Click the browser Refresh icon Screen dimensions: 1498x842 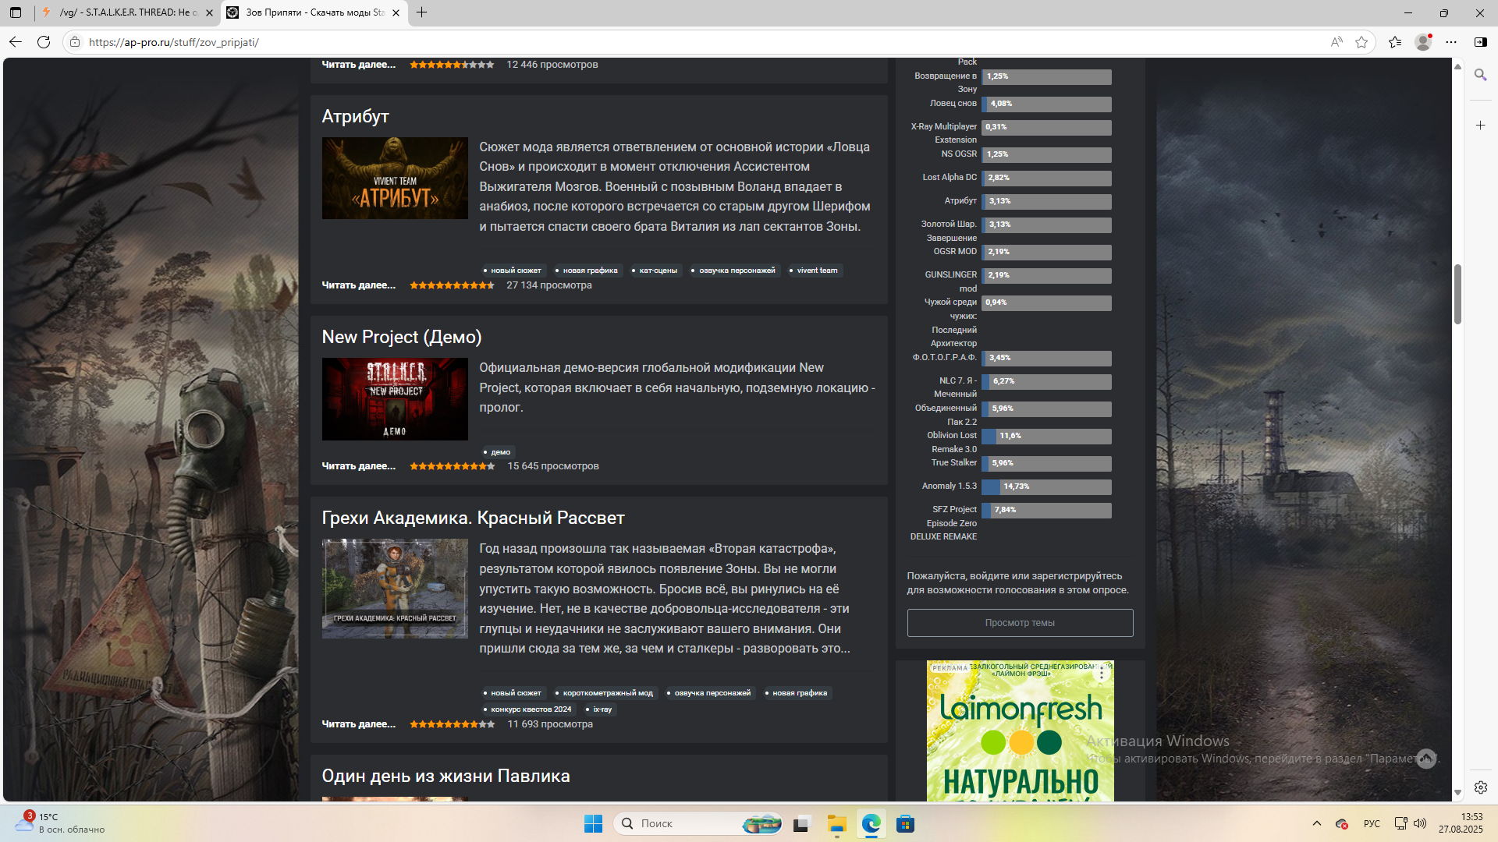tap(44, 42)
